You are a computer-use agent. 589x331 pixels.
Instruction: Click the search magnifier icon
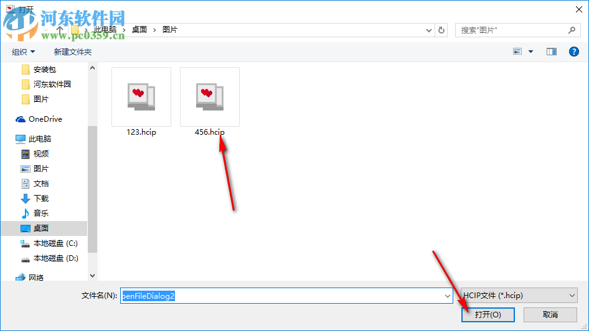(x=572, y=30)
